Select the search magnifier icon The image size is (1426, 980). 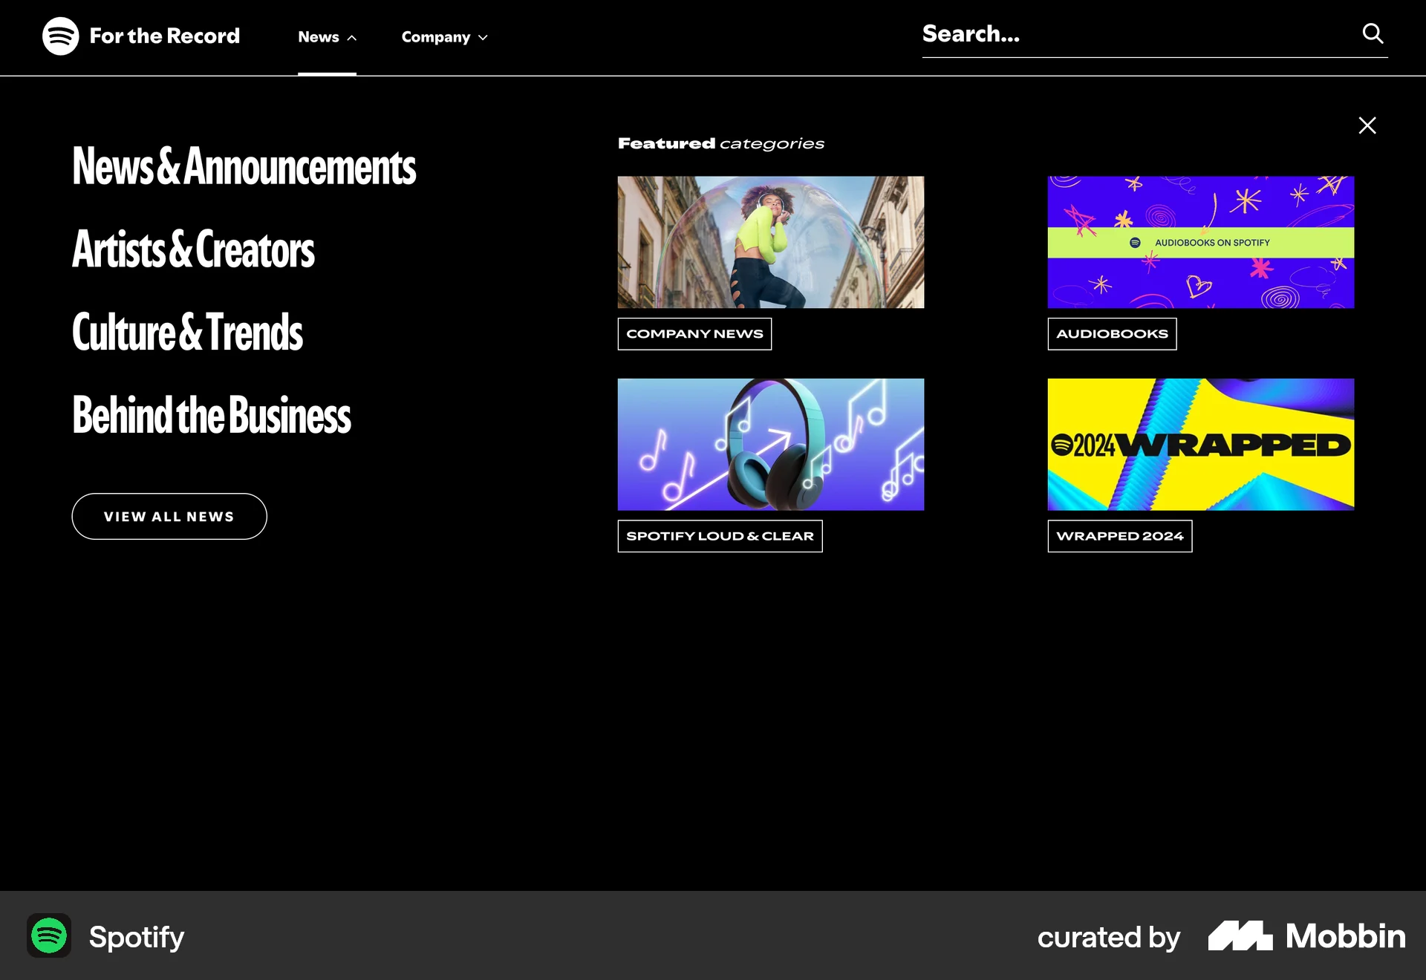coord(1373,33)
